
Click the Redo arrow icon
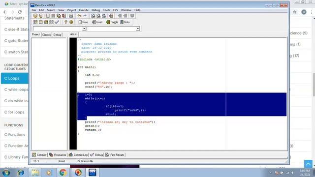(85, 16)
